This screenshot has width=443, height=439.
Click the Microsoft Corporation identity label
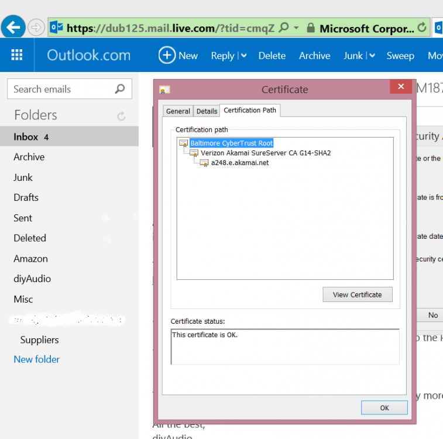(x=367, y=29)
